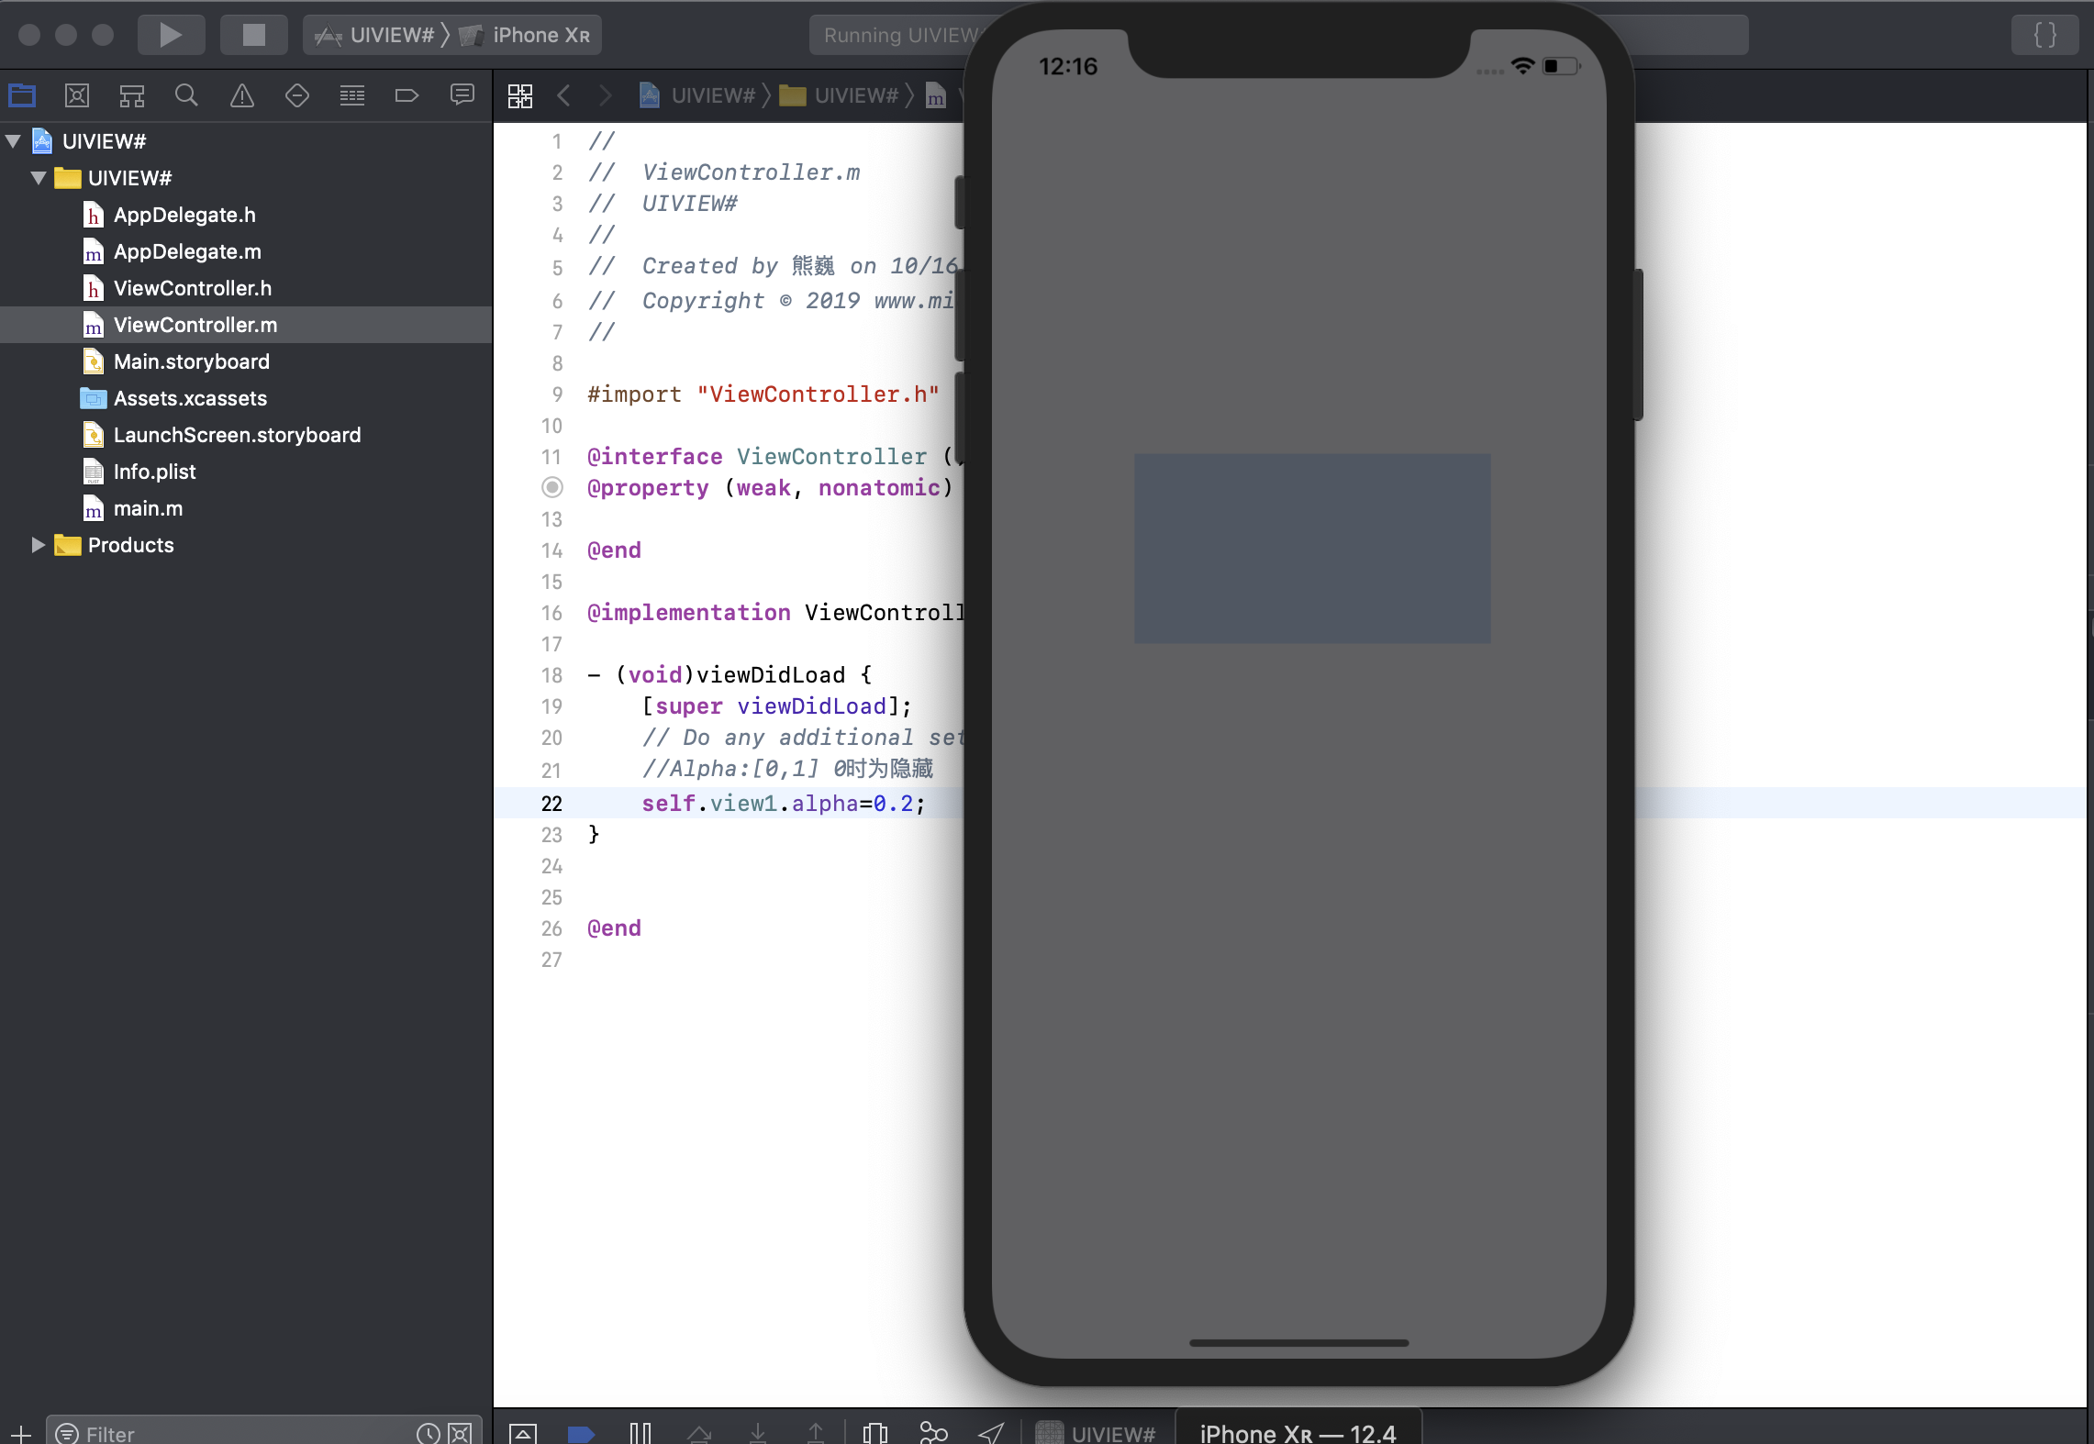Open the code review braces button
This screenshot has height=1444, width=2094.
[x=2044, y=35]
